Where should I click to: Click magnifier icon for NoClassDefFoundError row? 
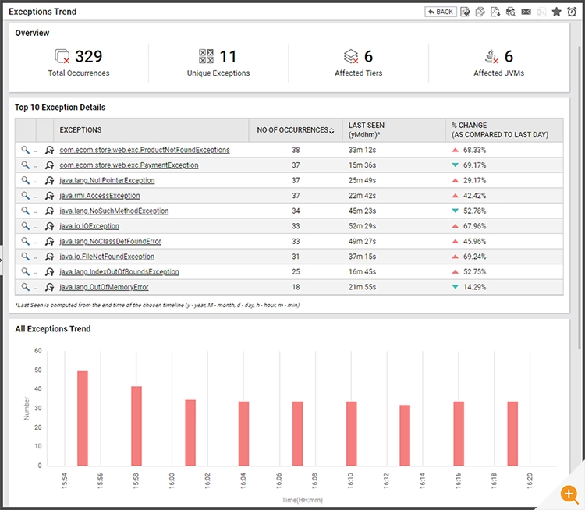pos(25,242)
